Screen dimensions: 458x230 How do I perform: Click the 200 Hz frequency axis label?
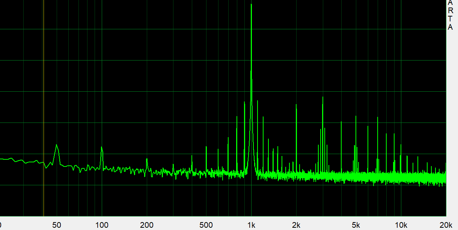pyautogui.click(x=147, y=225)
